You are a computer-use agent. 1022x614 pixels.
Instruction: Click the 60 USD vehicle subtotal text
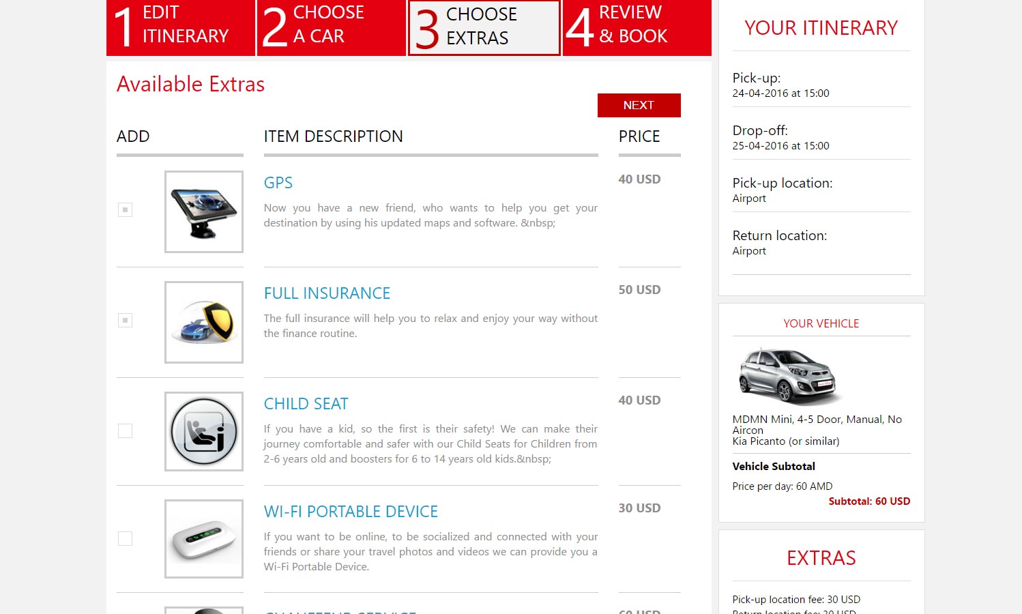pyautogui.click(x=868, y=501)
